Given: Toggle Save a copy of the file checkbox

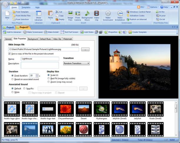Looking at the screenshot, I should point(9,53).
